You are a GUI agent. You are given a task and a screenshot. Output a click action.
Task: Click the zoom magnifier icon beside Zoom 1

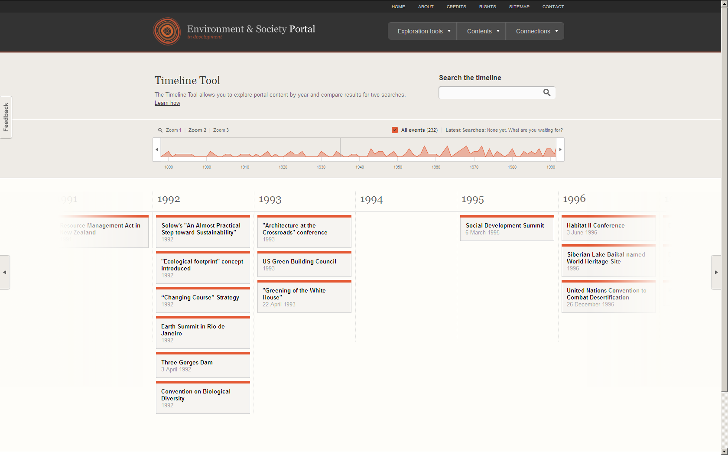tap(160, 130)
